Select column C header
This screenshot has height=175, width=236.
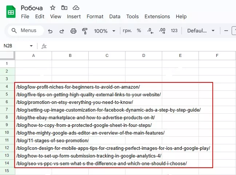(107, 55)
